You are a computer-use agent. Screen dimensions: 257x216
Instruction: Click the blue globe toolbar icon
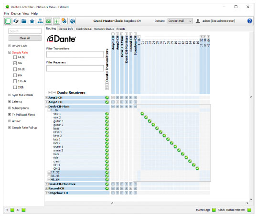73,21
